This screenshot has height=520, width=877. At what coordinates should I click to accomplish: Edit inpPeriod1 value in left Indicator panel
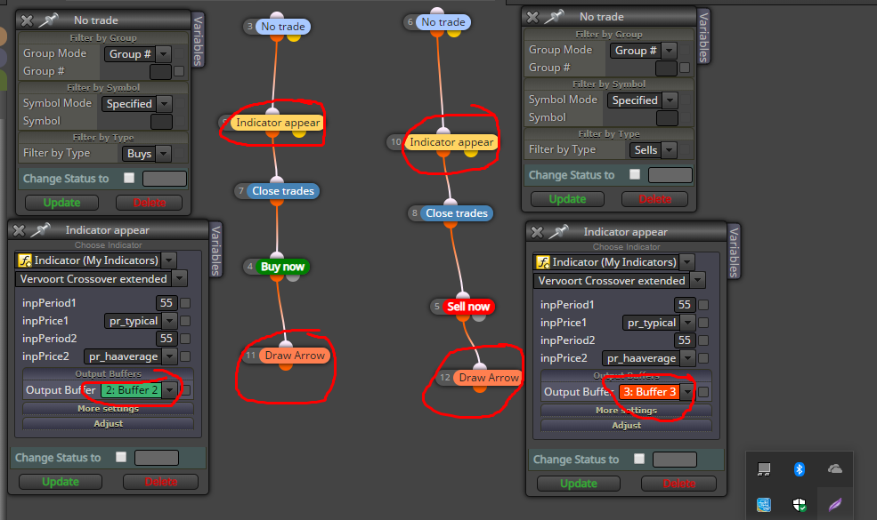point(166,303)
